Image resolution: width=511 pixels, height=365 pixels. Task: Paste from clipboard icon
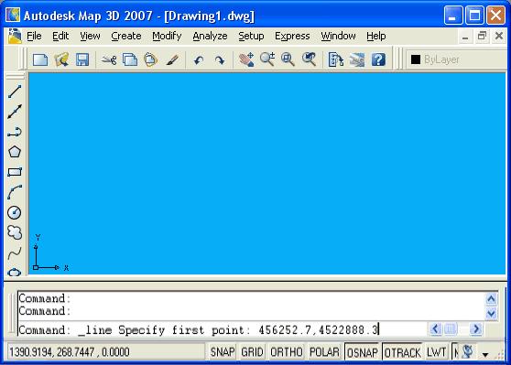click(150, 59)
